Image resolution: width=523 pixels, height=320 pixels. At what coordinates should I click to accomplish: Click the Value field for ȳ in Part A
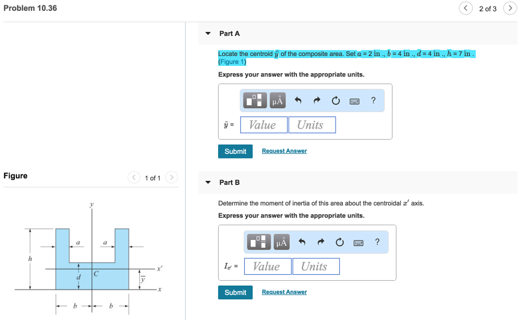coord(263,124)
